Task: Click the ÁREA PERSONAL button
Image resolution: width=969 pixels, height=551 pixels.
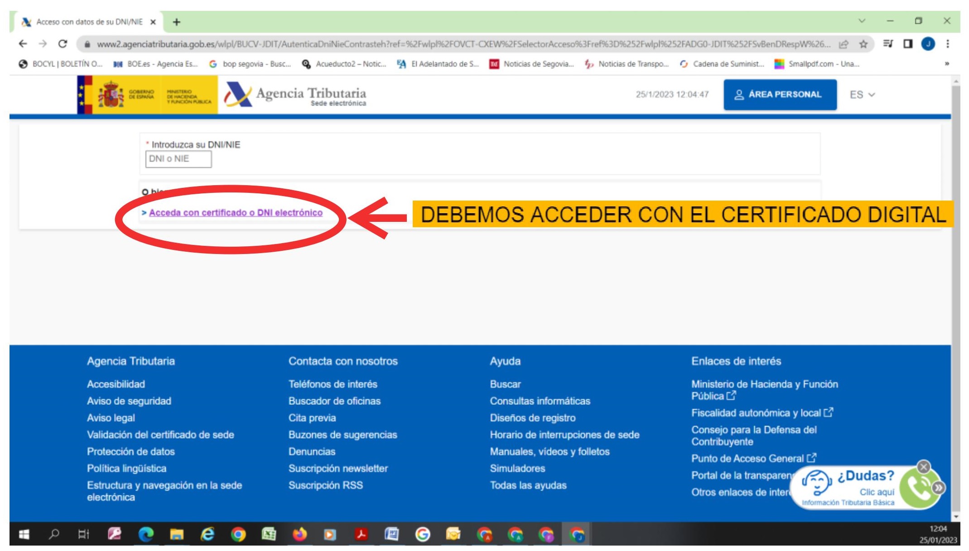Action: point(780,95)
